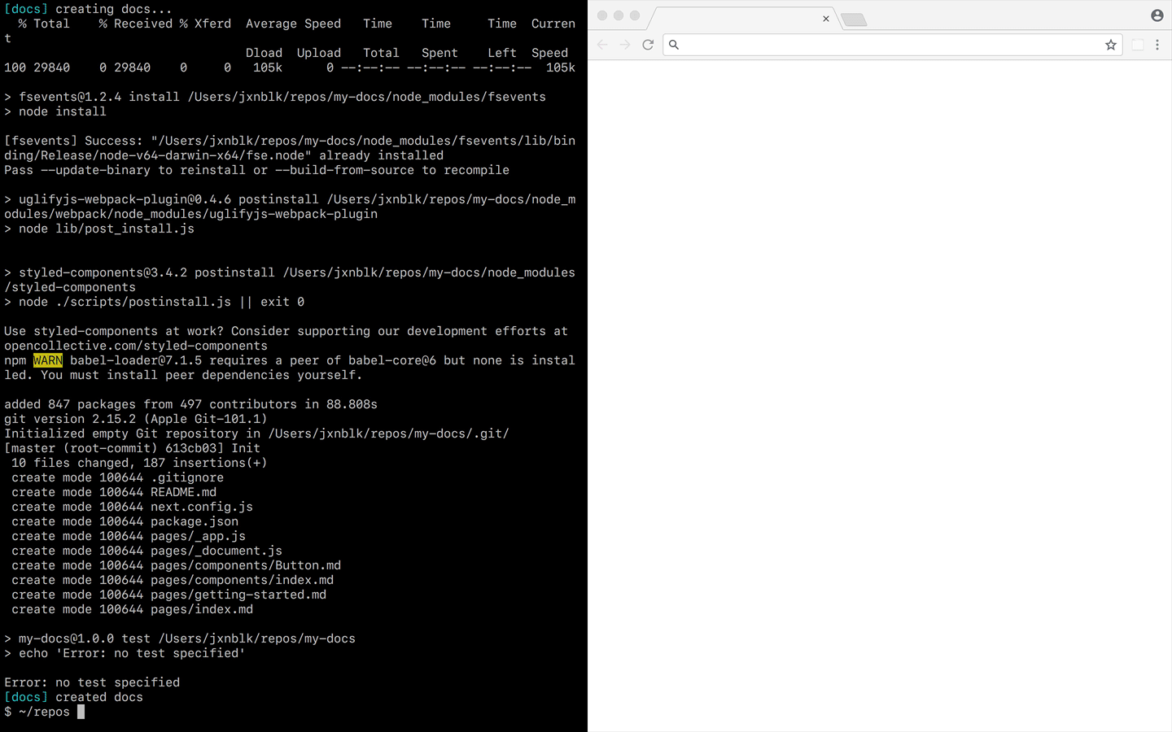Click the 'pages/index.md' create mode line

tap(132, 609)
